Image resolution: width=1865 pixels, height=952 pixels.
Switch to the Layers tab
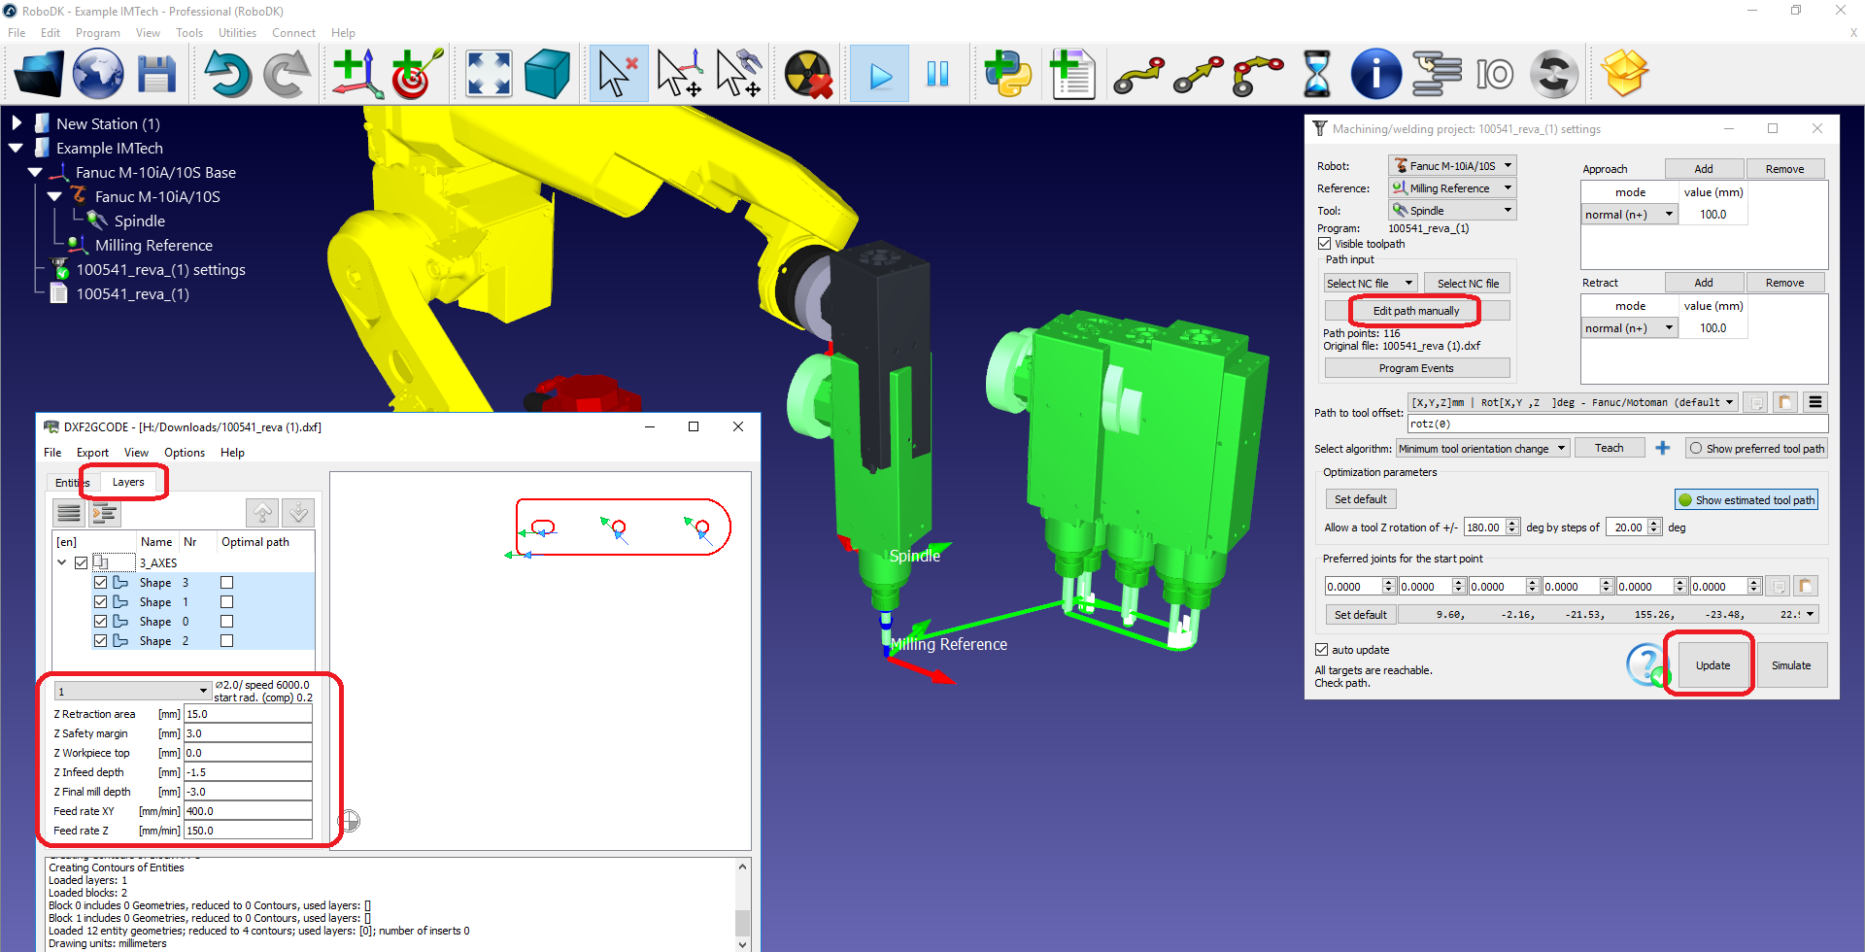(x=128, y=482)
